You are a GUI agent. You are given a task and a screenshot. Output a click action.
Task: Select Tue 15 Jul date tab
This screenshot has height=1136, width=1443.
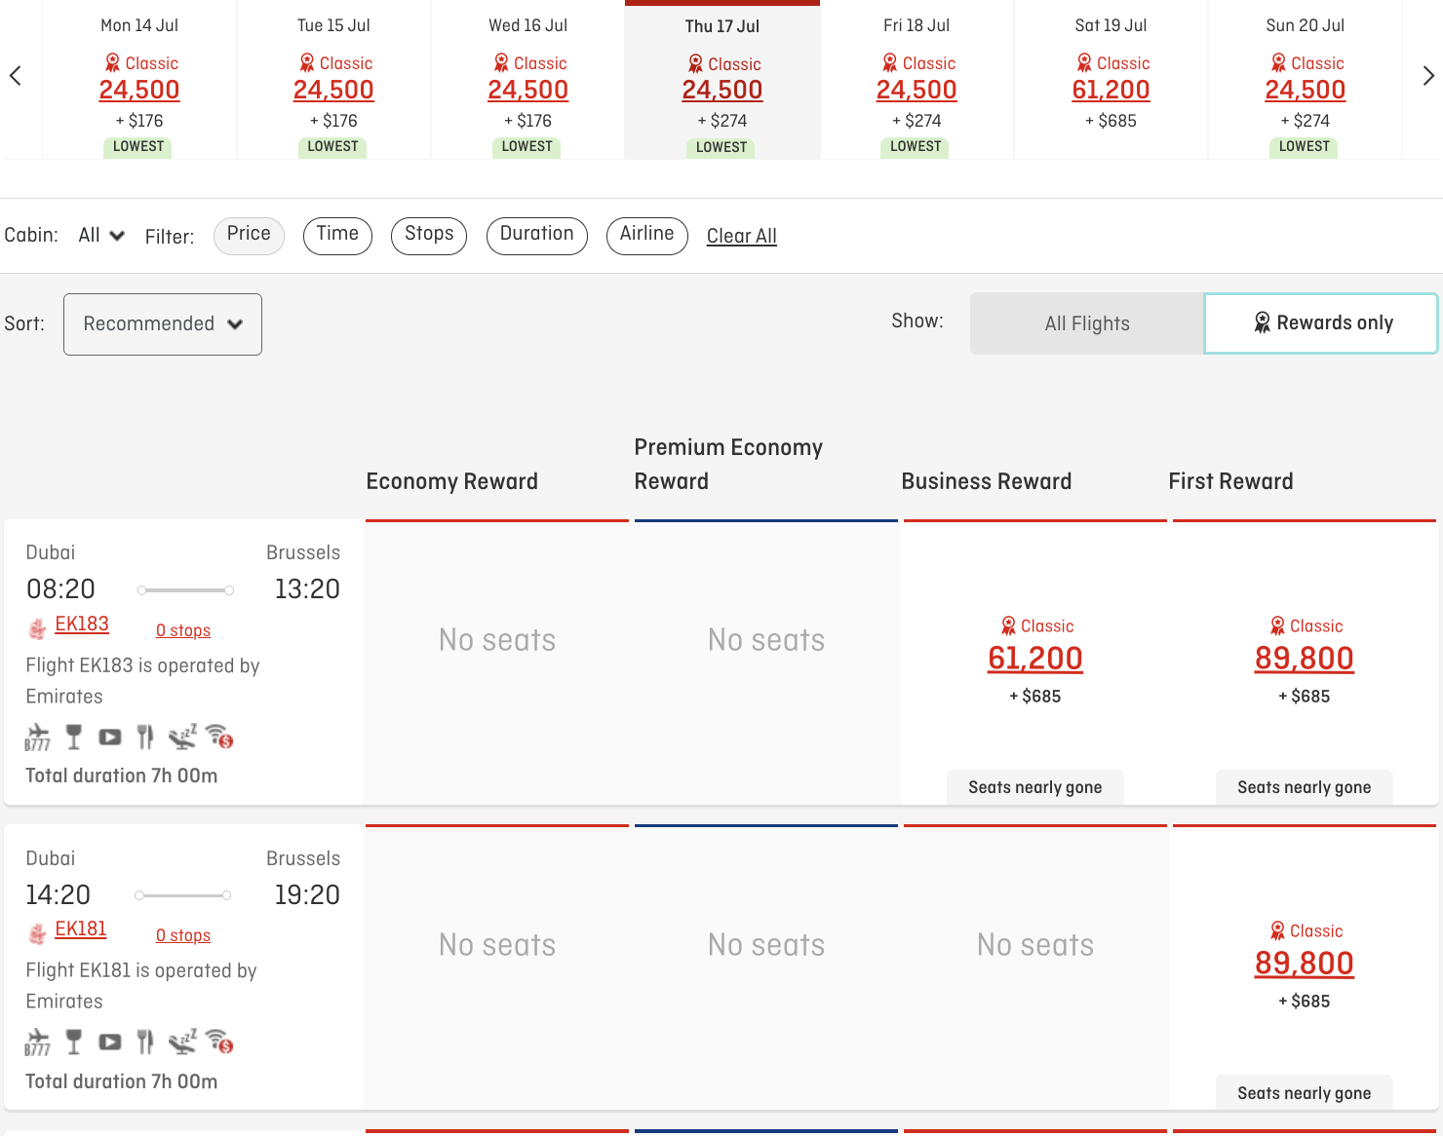pyautogui.click(x=333, y=79)
